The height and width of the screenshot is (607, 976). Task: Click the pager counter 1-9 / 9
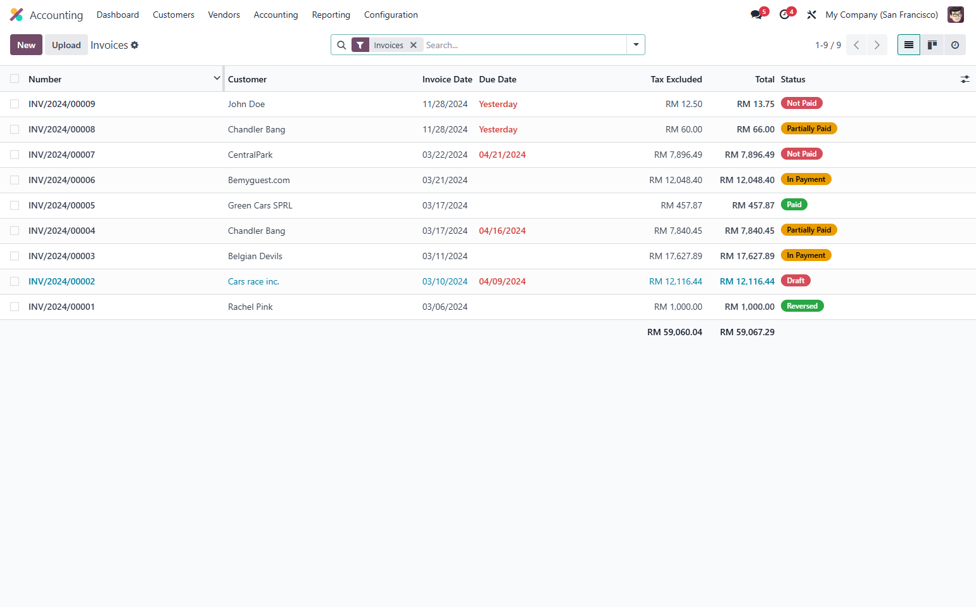point(828,45)
